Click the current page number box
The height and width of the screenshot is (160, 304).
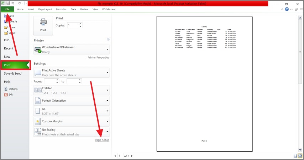[121, 156]
